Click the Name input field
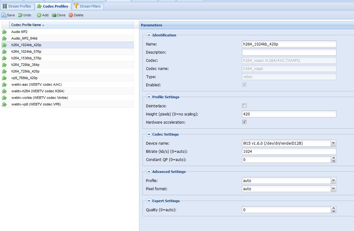 289,44
